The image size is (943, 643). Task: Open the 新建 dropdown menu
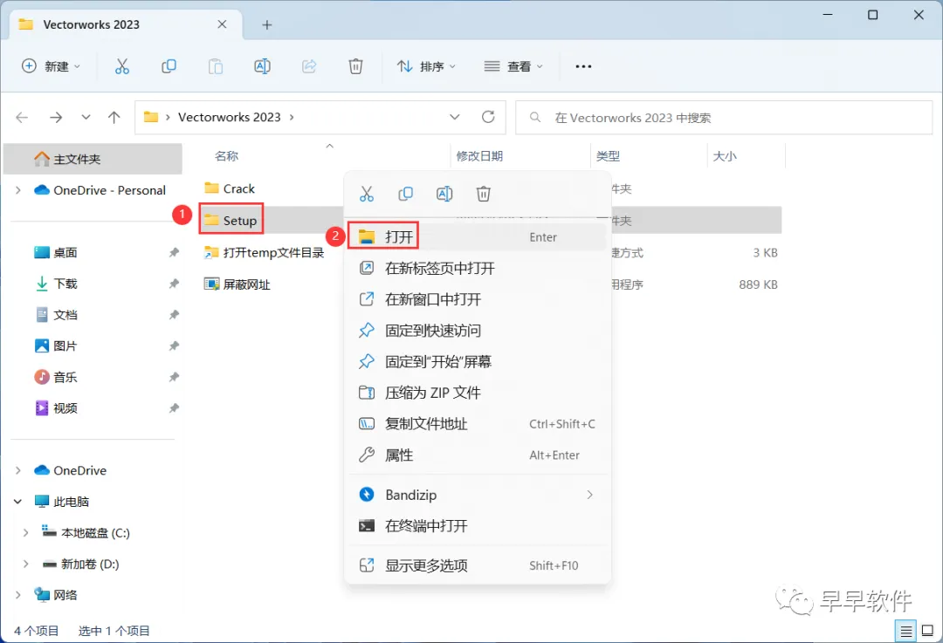52,66
